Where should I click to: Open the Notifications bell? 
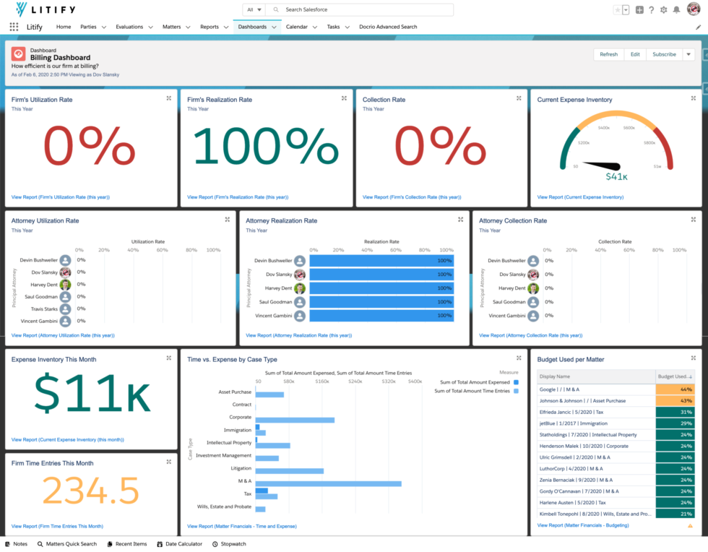[675, 9]
